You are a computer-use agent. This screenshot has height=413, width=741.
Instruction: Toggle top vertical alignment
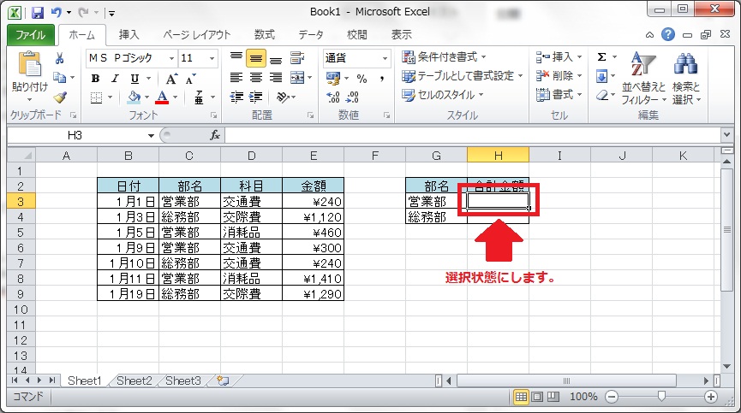236,57
